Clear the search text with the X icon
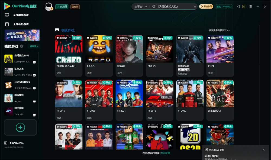Image resolution: width=271 pixels, height=160 pixels. (x=195, y=6)
